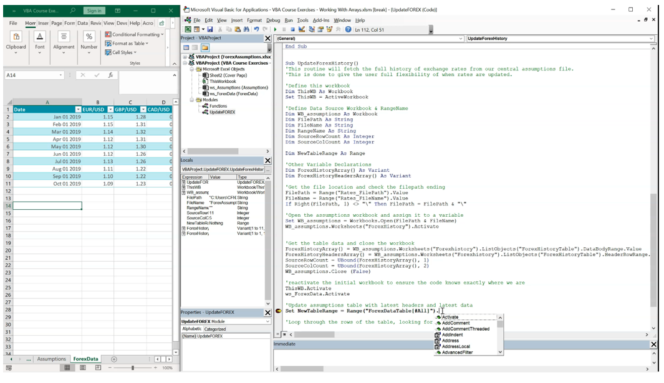Screen dimensions: 664x383
Task: Open the Debug menu in VBA editor
Action: point(272,21)
